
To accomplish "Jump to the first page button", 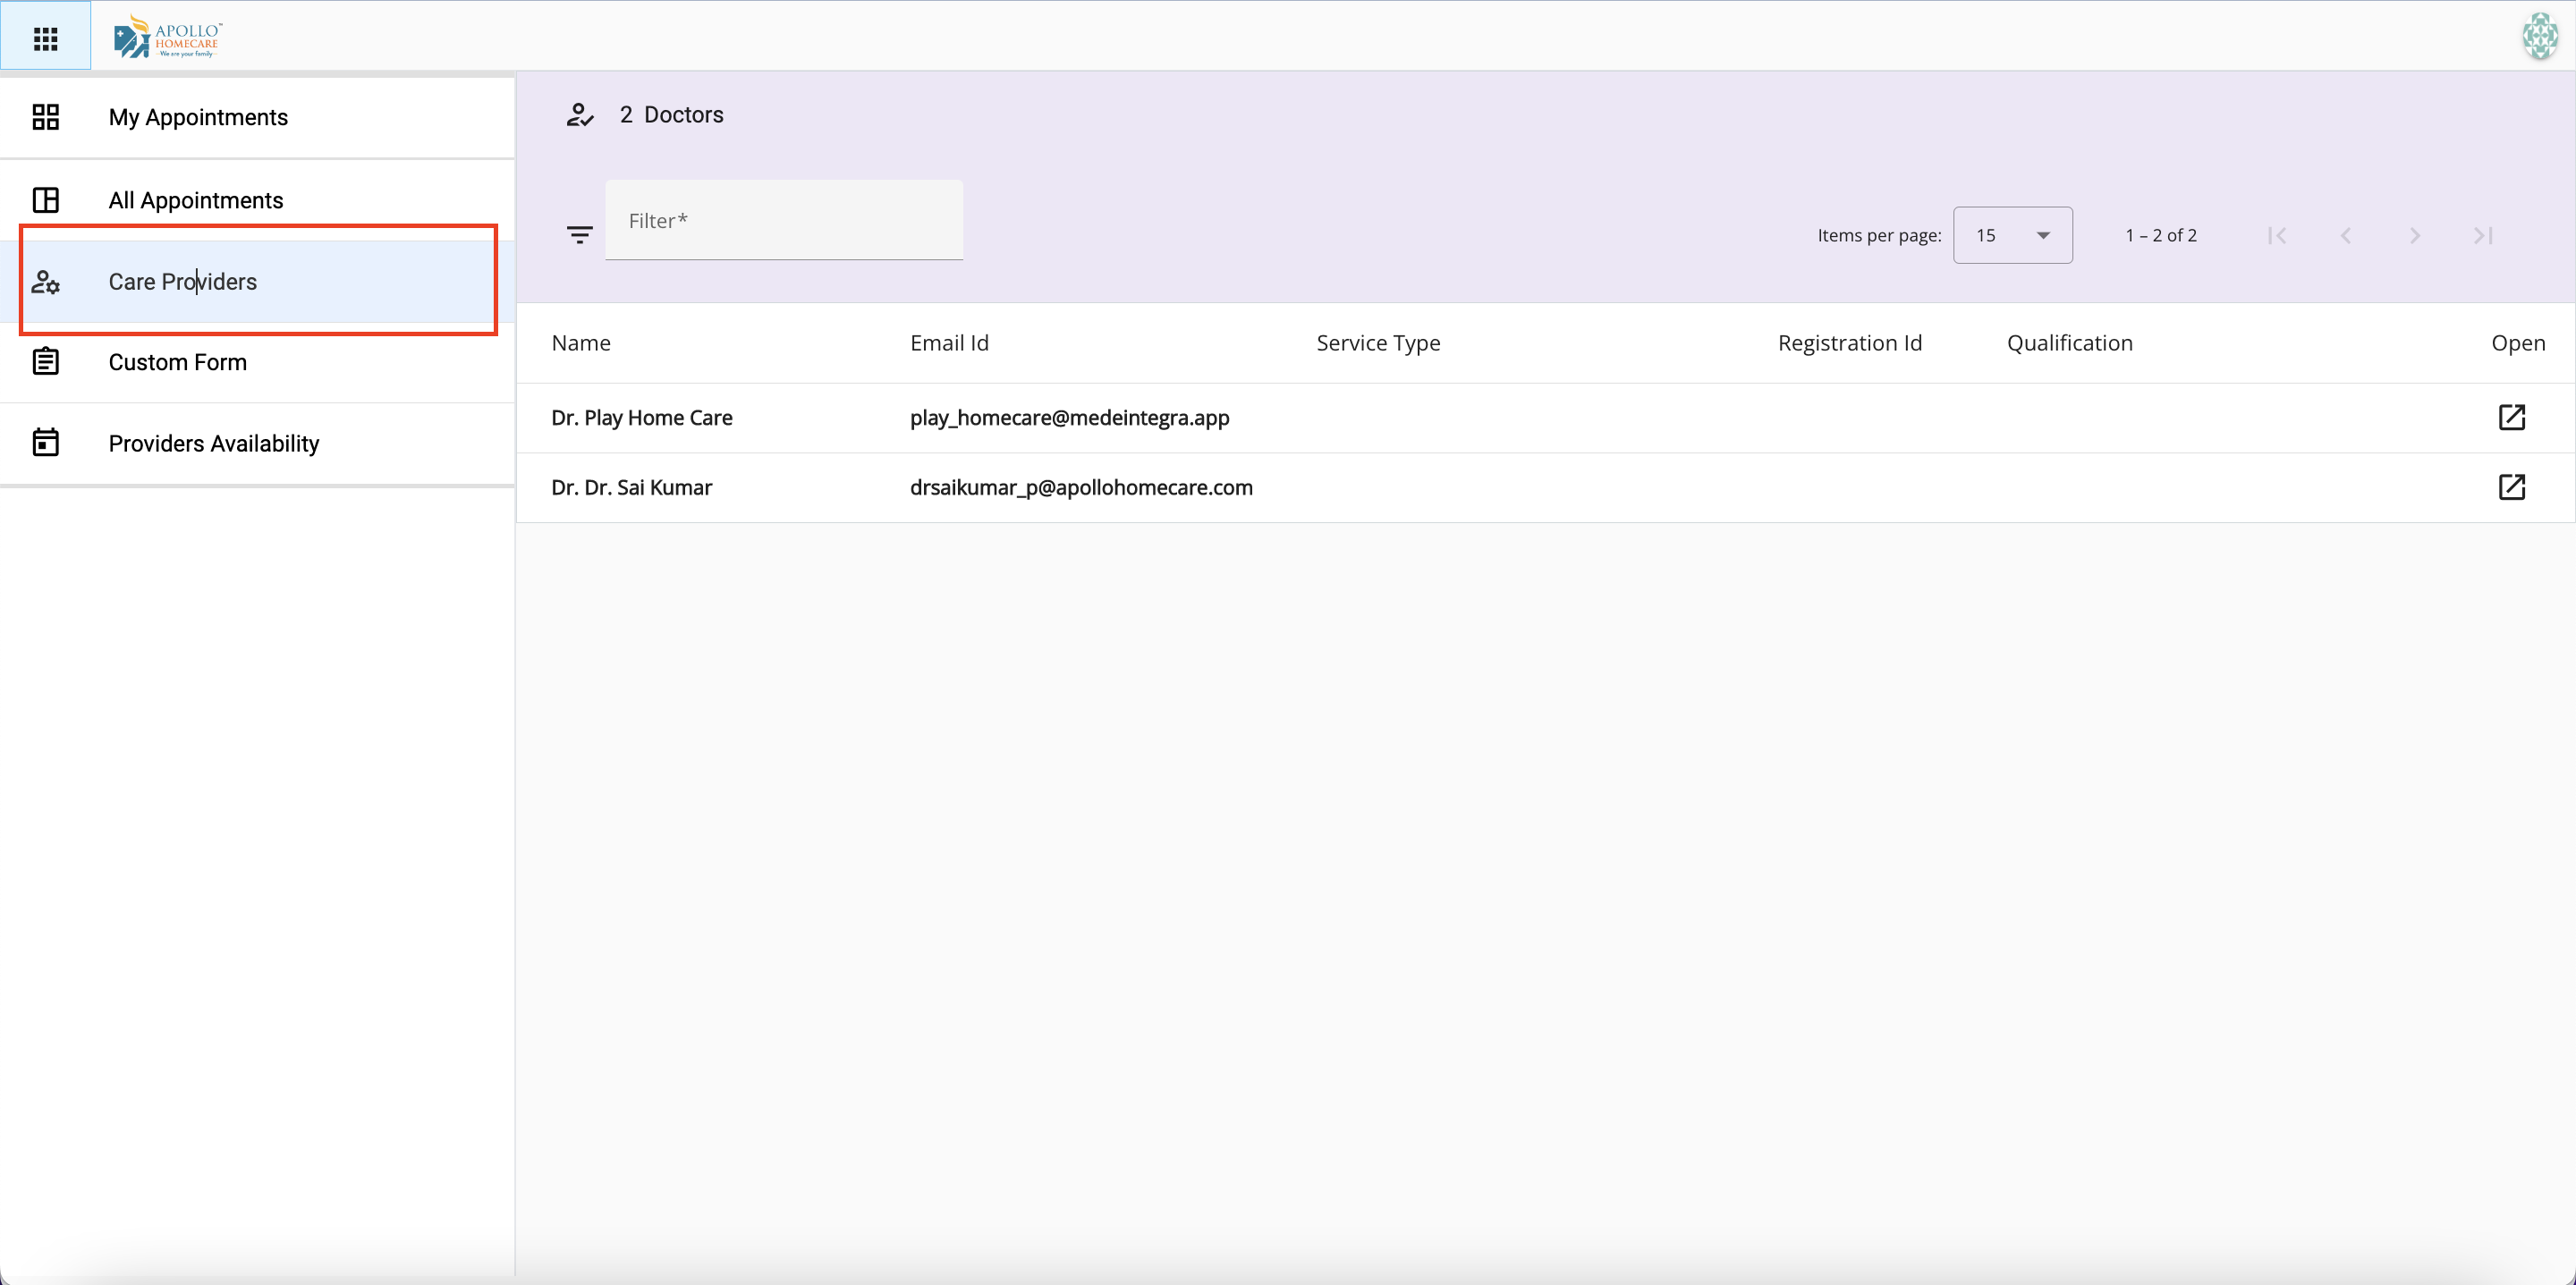I will (x=2277, y=235).
